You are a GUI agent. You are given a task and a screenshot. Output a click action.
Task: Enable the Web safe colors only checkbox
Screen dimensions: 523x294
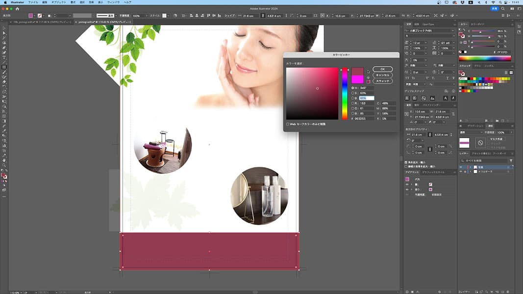(x=288, y=124)
